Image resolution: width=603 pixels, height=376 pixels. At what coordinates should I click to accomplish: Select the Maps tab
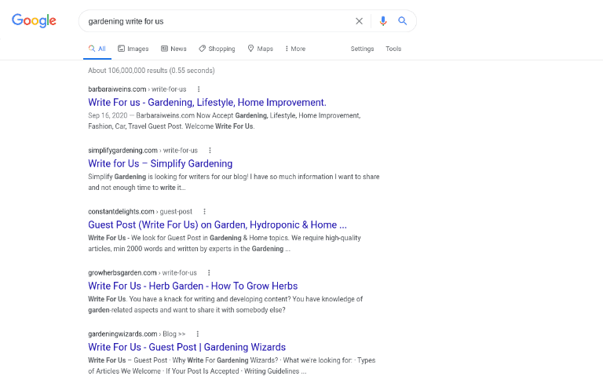click(x=261, y=49)
